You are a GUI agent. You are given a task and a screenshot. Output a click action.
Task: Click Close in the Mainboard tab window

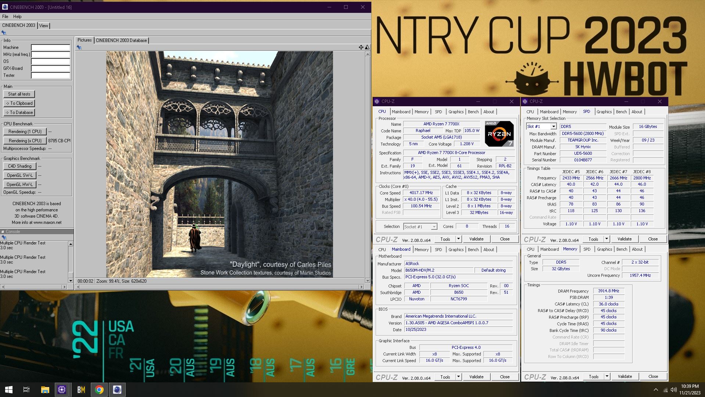click(x=505, y=377)
